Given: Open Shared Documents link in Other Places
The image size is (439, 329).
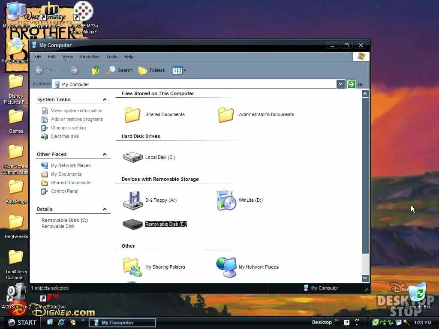Looking at the screenshot, I should click(71, 182).
